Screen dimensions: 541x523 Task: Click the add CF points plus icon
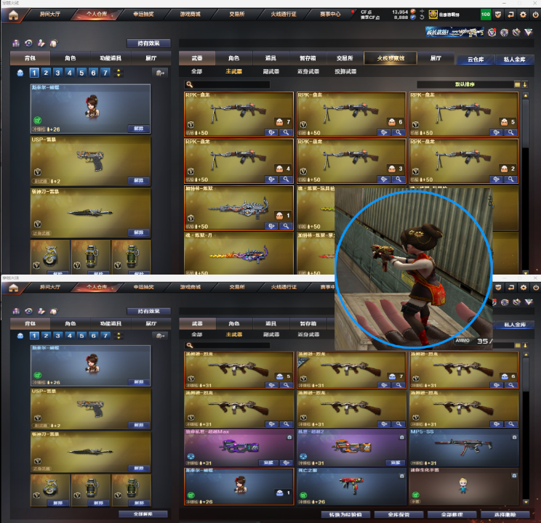422,12
